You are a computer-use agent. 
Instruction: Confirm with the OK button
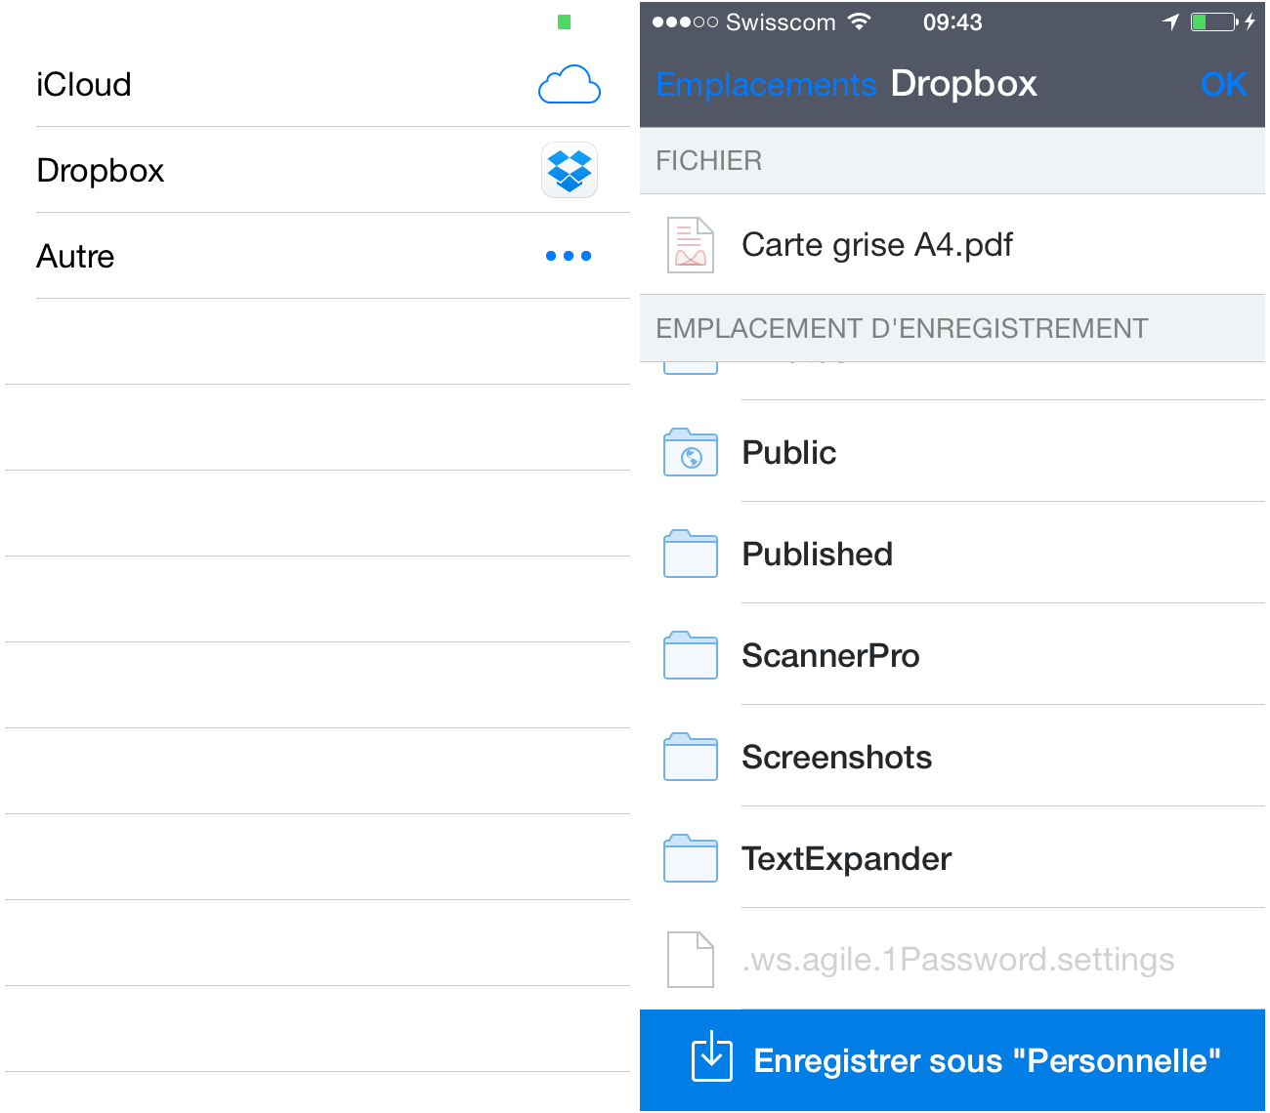(x=1224, y=85)
